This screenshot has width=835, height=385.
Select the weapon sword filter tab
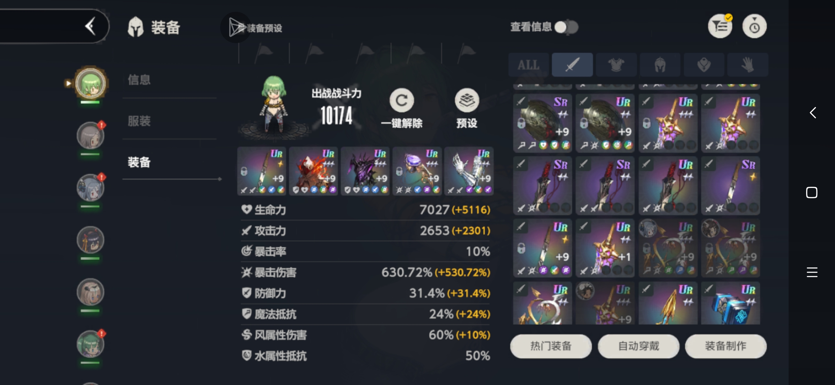572,65
